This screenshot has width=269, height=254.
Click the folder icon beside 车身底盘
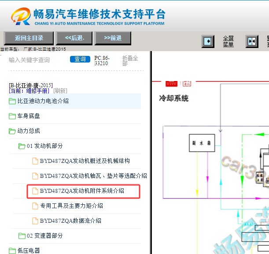tap(12, 116)
